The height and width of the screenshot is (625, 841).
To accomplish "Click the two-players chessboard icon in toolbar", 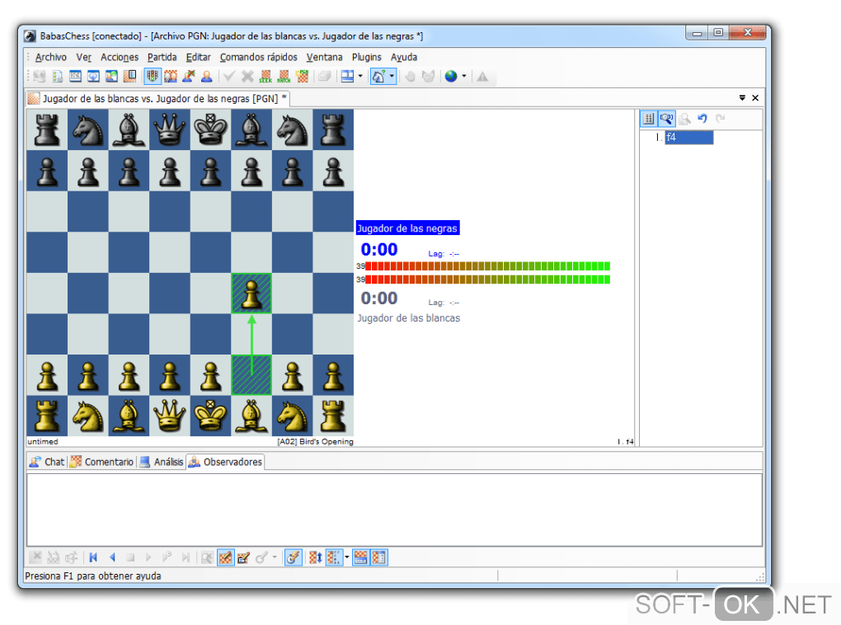I will 171,77.
